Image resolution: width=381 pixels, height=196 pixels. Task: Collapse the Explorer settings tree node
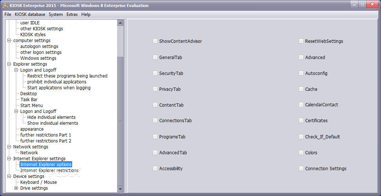(9, 64)
